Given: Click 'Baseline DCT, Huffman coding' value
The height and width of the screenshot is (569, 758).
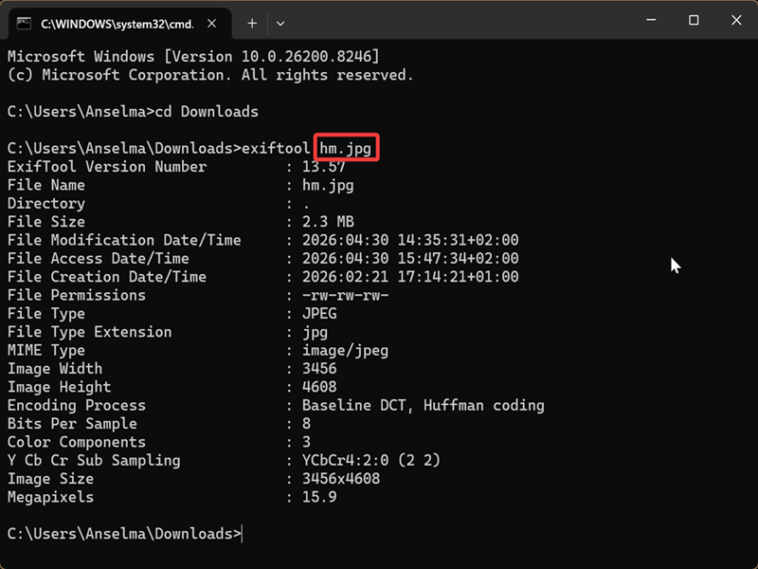Looking at the screenshot, I should click(423, 406).
